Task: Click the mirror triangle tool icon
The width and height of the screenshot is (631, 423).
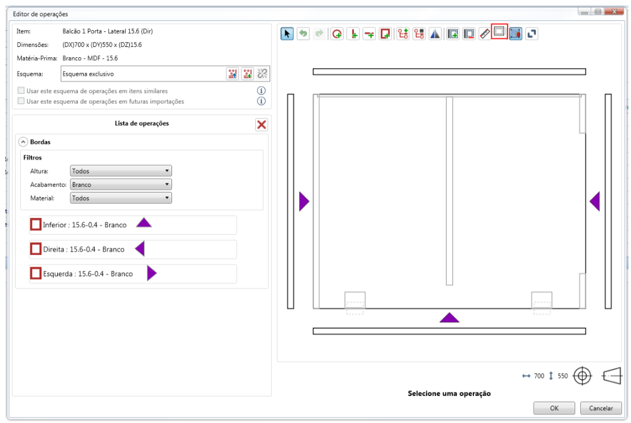Action: coord(435,34)
